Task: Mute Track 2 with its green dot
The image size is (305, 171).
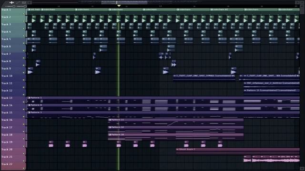Action: [x=24, y=21]
